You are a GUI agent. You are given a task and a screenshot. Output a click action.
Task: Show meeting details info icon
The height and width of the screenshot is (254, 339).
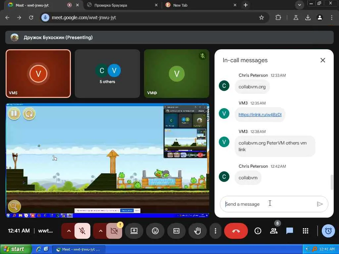coord(258,231)
